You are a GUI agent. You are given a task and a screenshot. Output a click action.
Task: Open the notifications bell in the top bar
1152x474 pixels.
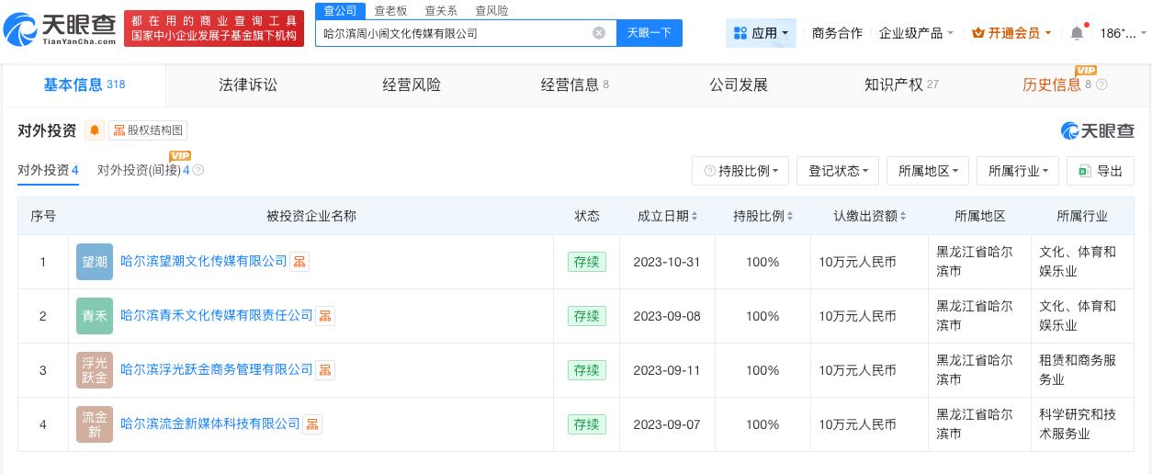[1077, 33]
